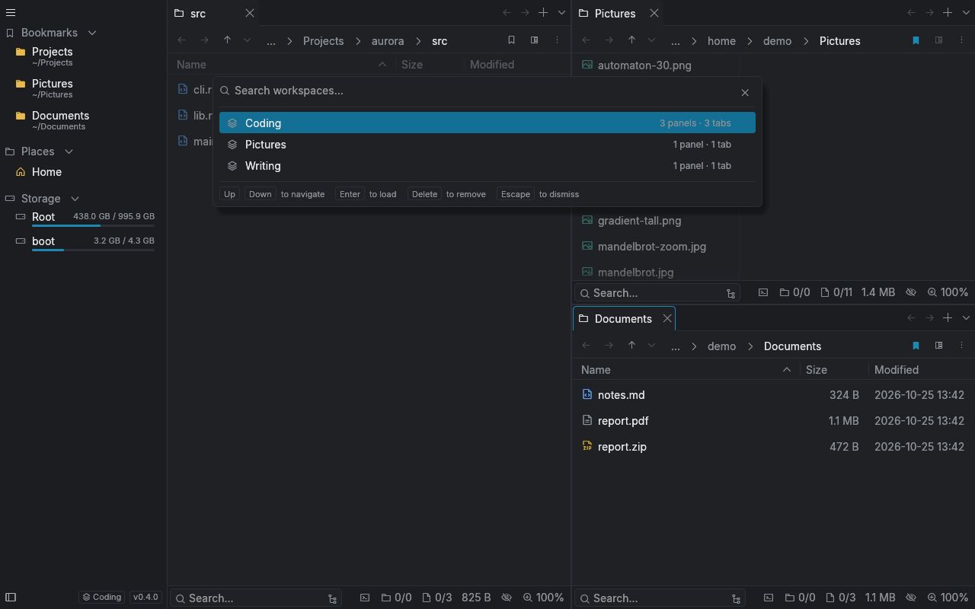Remove bookmark for Pictures folder

916,40
